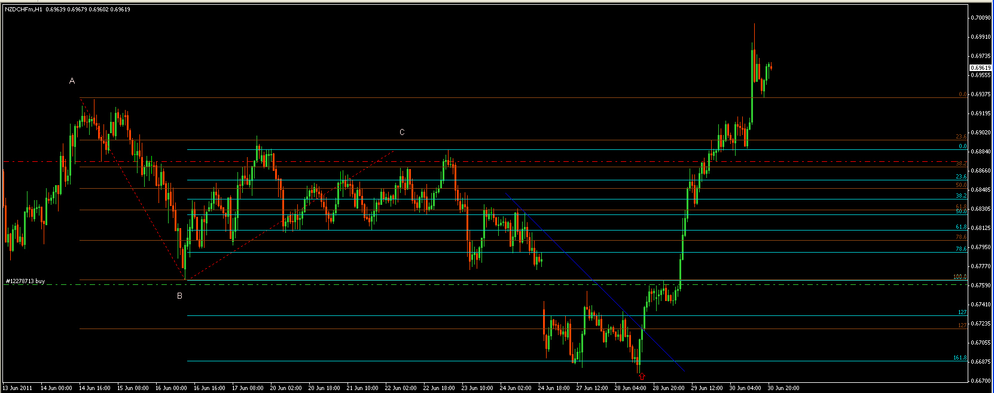Click the 0.70090 price on the price scale

[981, 18]
